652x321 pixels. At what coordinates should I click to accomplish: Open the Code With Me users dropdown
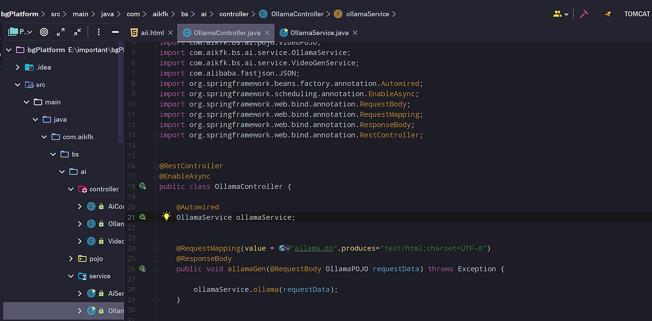pos(561,14)
